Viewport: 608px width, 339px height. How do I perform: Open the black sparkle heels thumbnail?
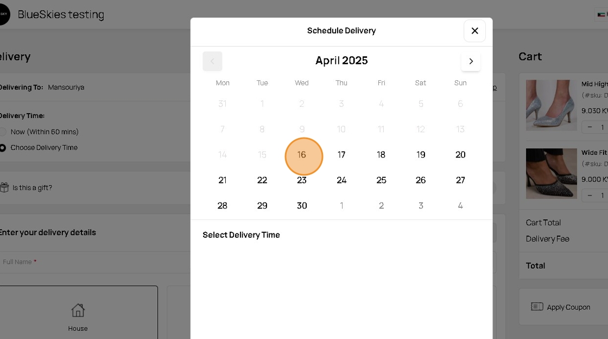tap(551, 173)
